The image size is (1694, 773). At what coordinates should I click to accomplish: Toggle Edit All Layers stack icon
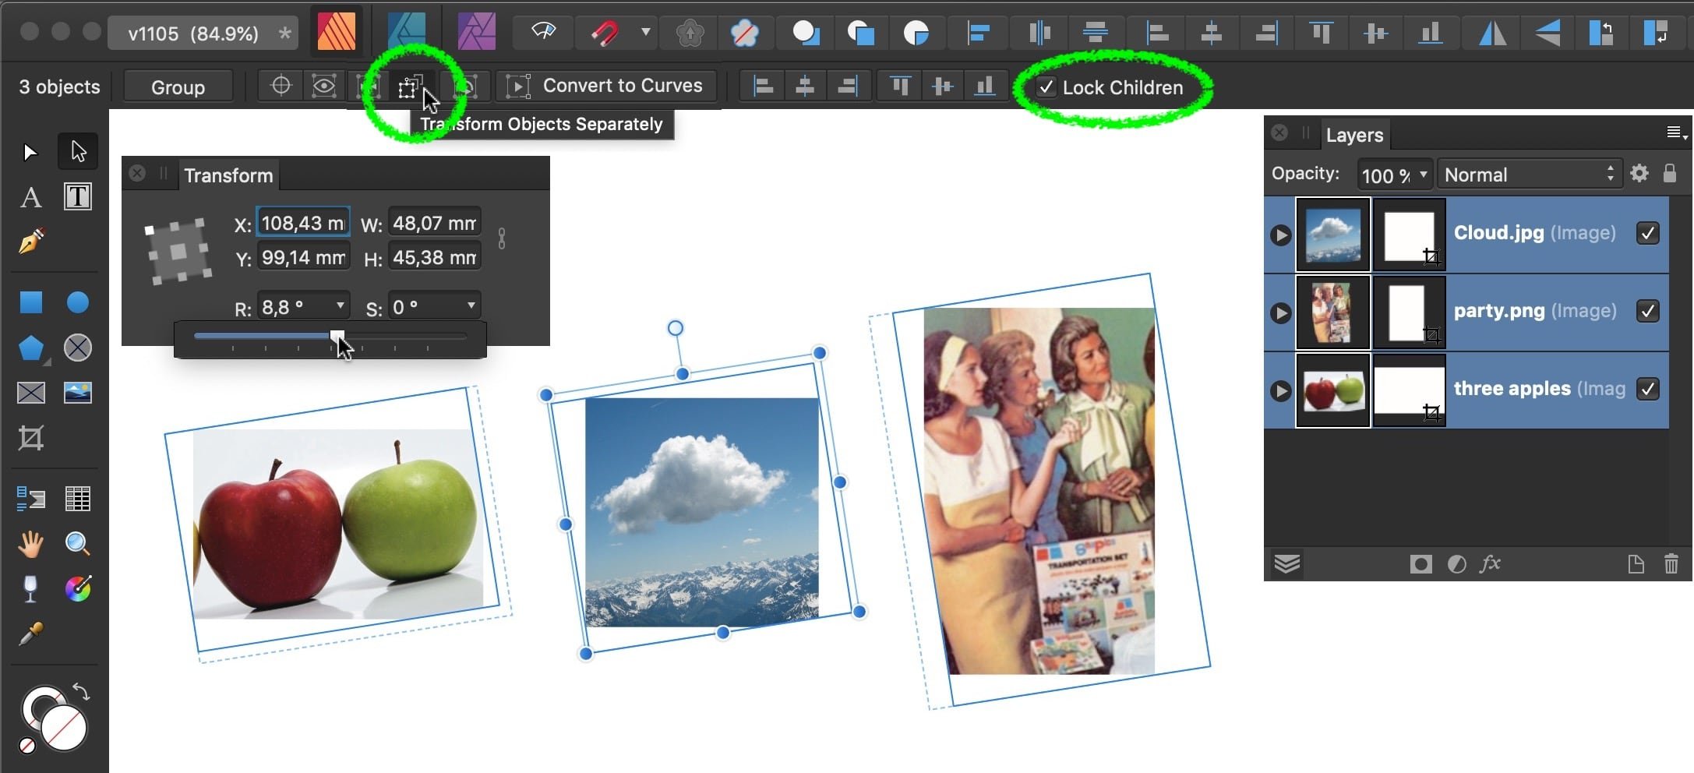1286,563
